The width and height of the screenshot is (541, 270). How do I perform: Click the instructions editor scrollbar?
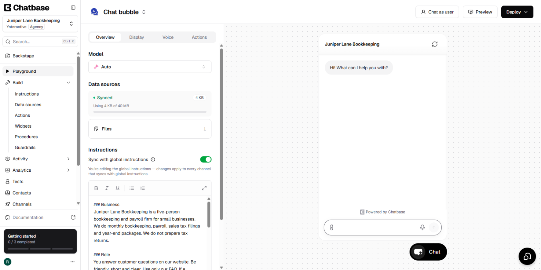209,214
